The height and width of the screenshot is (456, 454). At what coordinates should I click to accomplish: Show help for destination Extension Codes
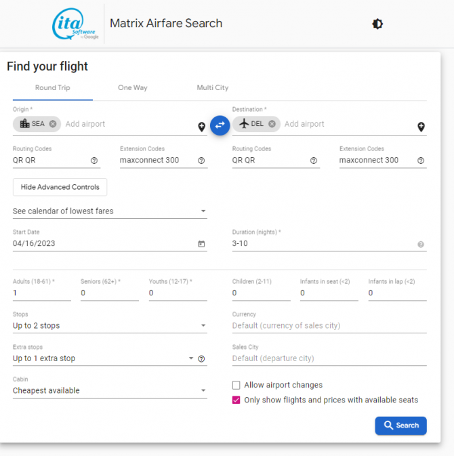point(421,161)
